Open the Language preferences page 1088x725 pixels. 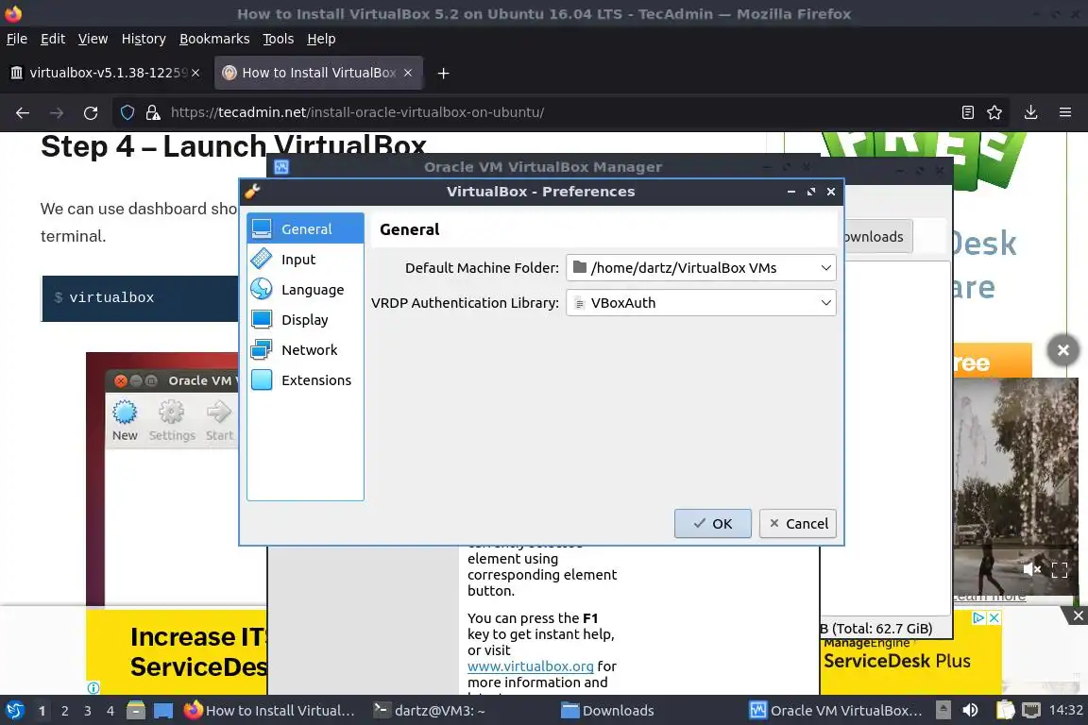[x=305, y=289]
